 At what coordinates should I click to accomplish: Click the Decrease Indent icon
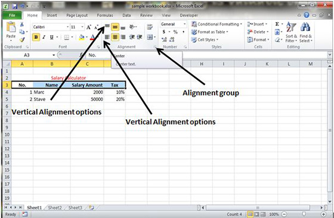(x=132, y=37)
